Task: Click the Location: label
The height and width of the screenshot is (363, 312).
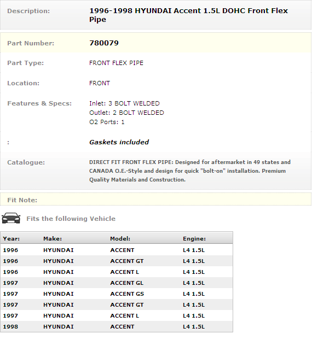Action: 23,83
